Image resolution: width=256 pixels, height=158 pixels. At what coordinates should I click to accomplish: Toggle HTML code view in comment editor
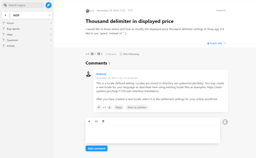point(96,121)
